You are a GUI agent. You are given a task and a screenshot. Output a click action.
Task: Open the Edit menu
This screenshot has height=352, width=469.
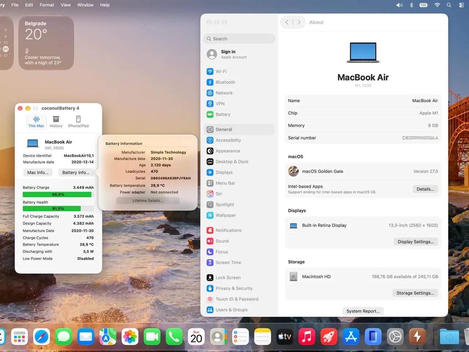[29, 5]
